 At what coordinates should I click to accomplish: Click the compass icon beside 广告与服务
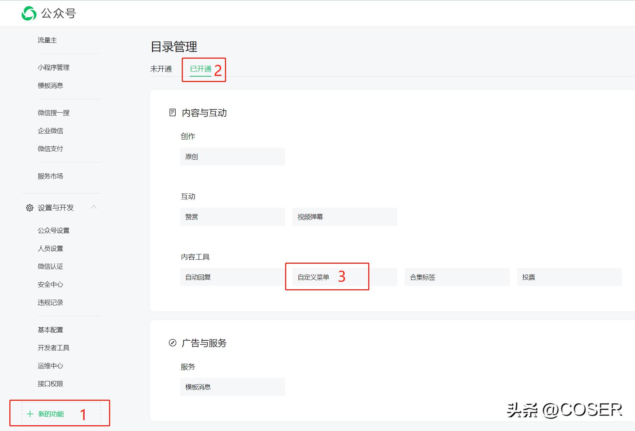(x=172, y=343)
